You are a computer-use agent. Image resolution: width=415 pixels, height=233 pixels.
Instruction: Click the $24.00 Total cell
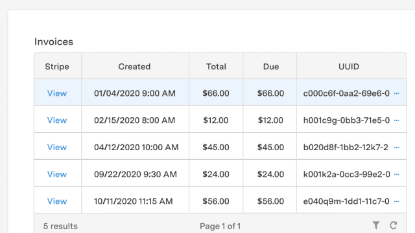tap(216, 173)
